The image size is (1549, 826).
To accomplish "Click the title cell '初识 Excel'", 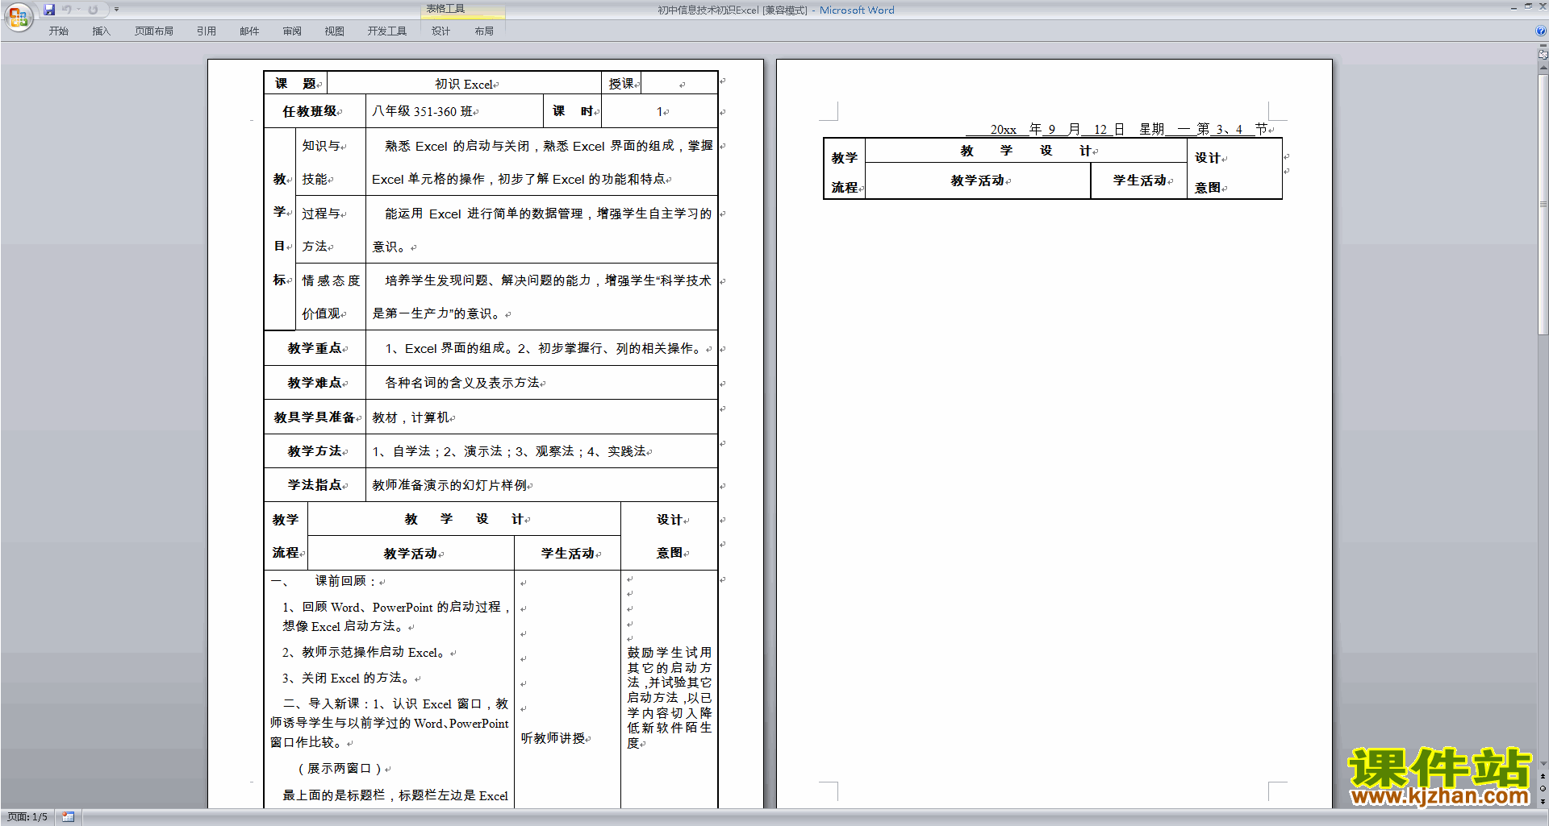I will [x=465, y=84].
